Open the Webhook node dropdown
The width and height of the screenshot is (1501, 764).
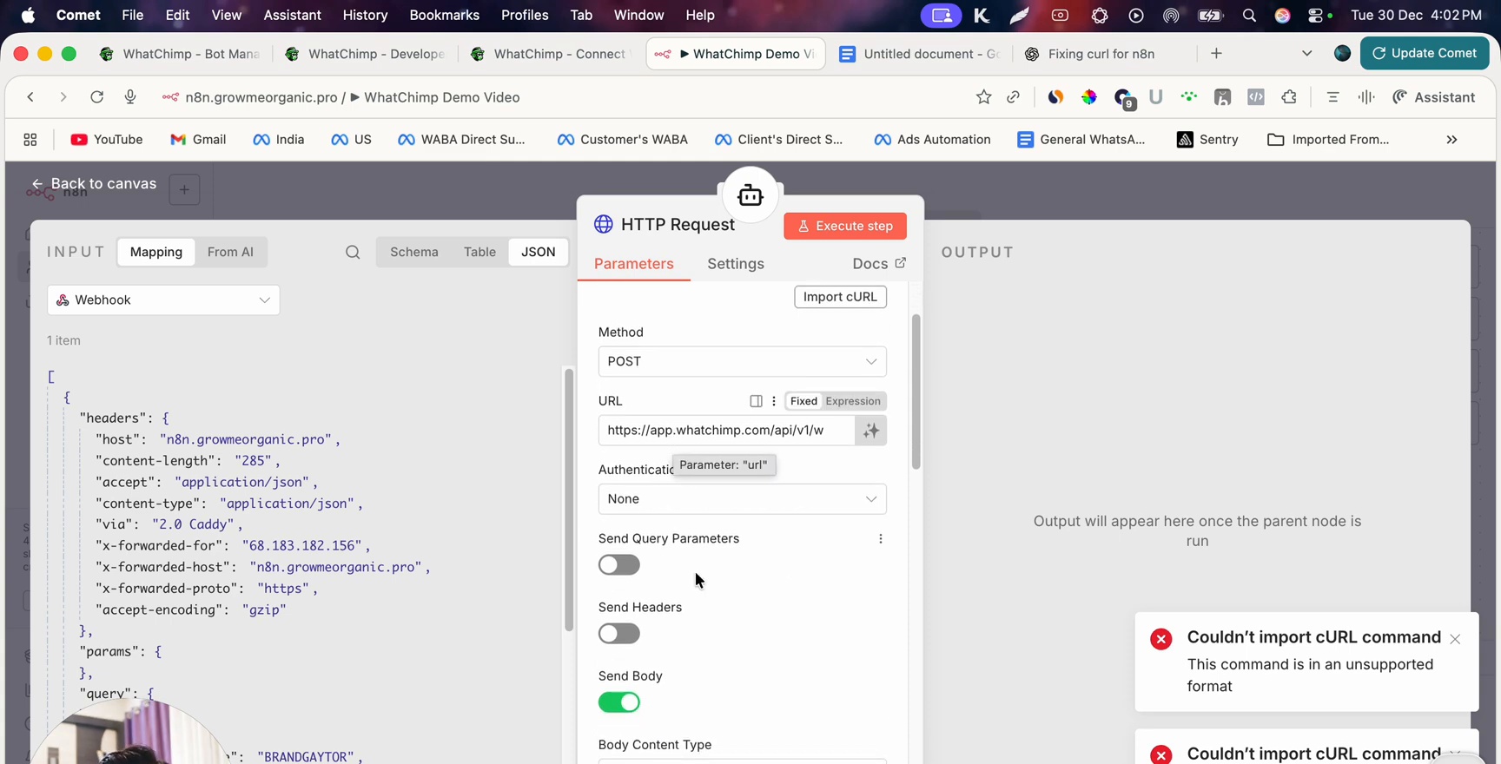(163, 300)
